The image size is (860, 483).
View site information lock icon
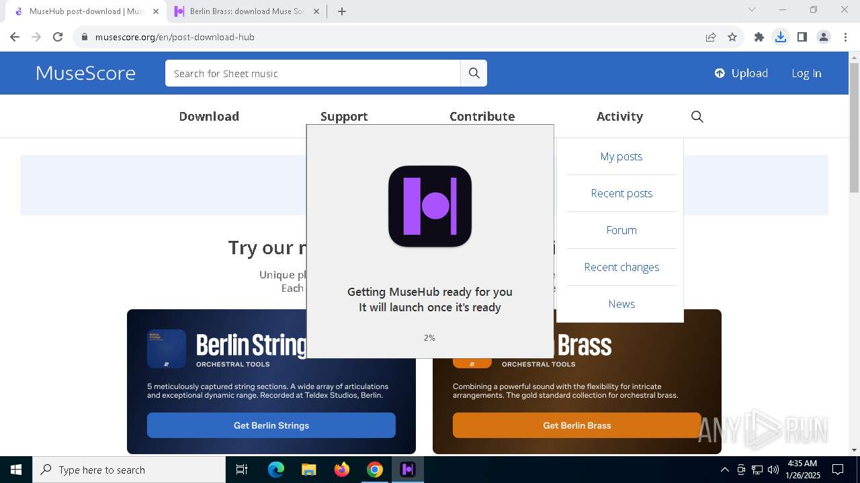pyautogui.click(x=84, y=37)
